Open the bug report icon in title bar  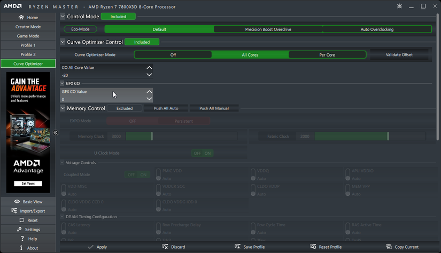[x=399, y=6]
